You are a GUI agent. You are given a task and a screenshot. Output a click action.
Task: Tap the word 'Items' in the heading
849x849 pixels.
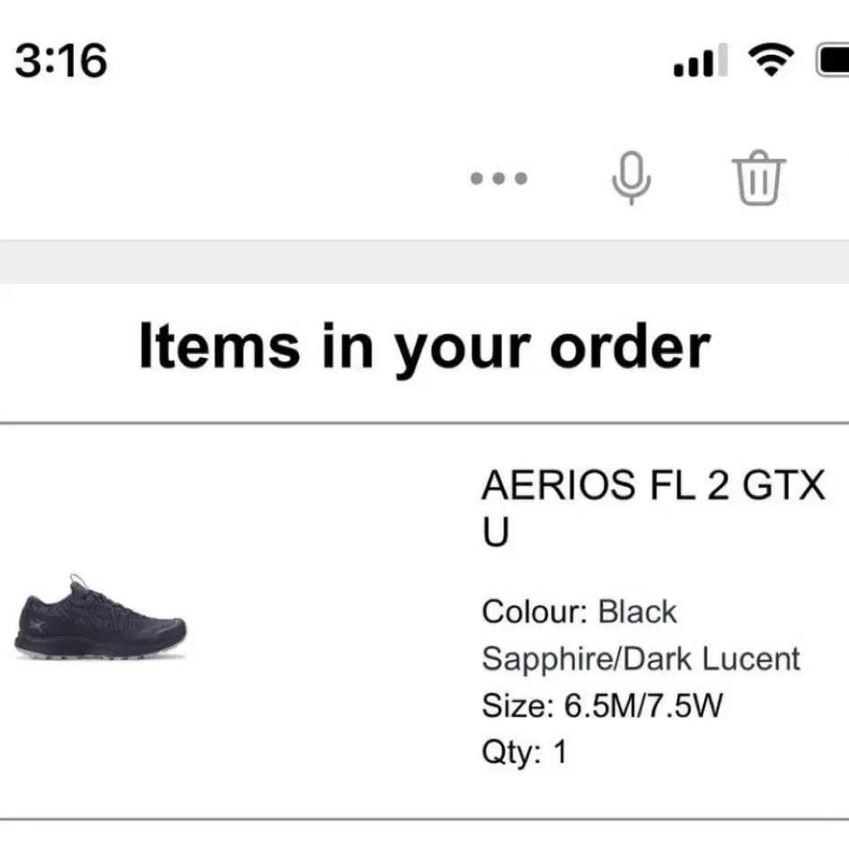pyautogui.click(x=218, y=346)
